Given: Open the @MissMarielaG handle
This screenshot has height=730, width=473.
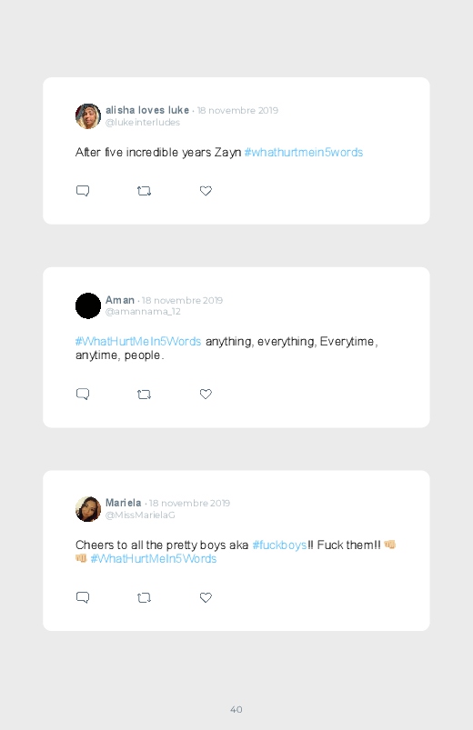Looking at the screenshot, I should point(140,515).
